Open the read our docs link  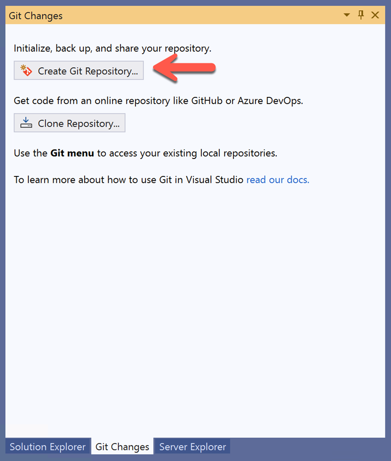point(278,180)
